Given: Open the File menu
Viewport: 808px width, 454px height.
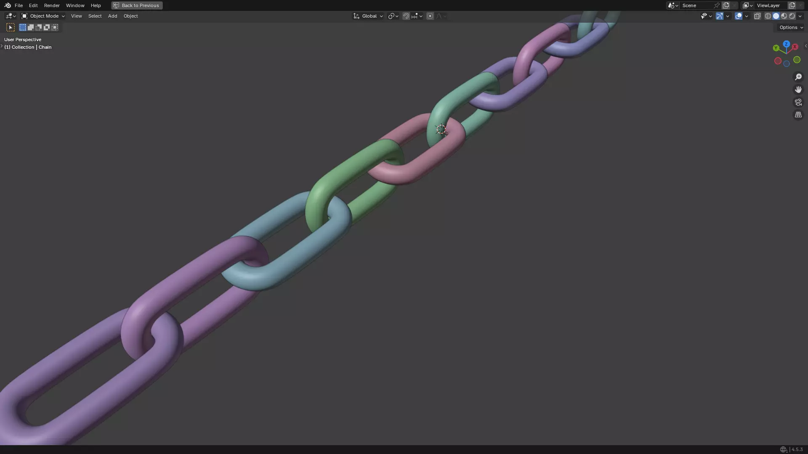Looking at the screenshot, I should (x=19, y=5).
